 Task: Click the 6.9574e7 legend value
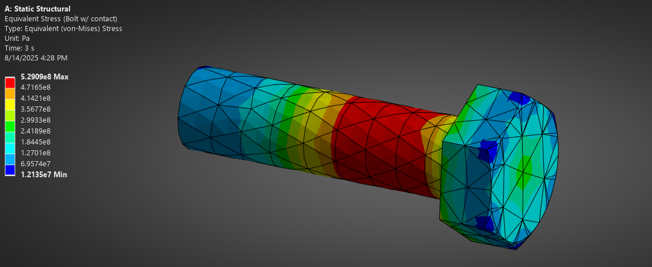point(35,163)
